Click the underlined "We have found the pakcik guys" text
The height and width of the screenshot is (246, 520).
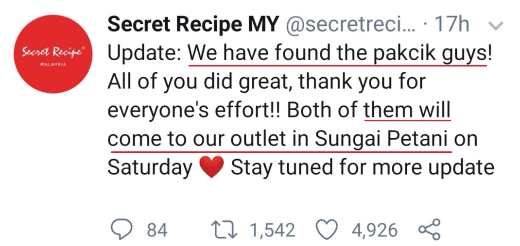337,54
